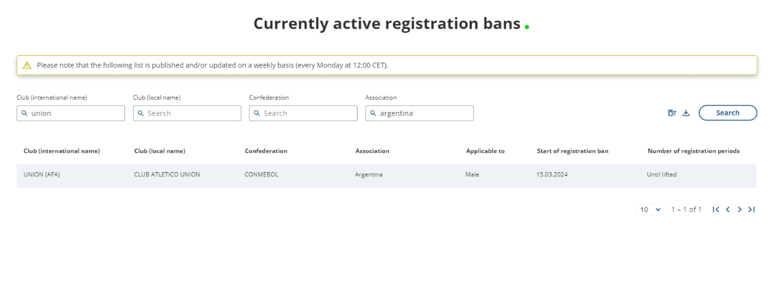Viewport: 781px width, 284px height.
Task: Click the CLUB ATLETICO UNION cell
Action: [x=167, y=175]
